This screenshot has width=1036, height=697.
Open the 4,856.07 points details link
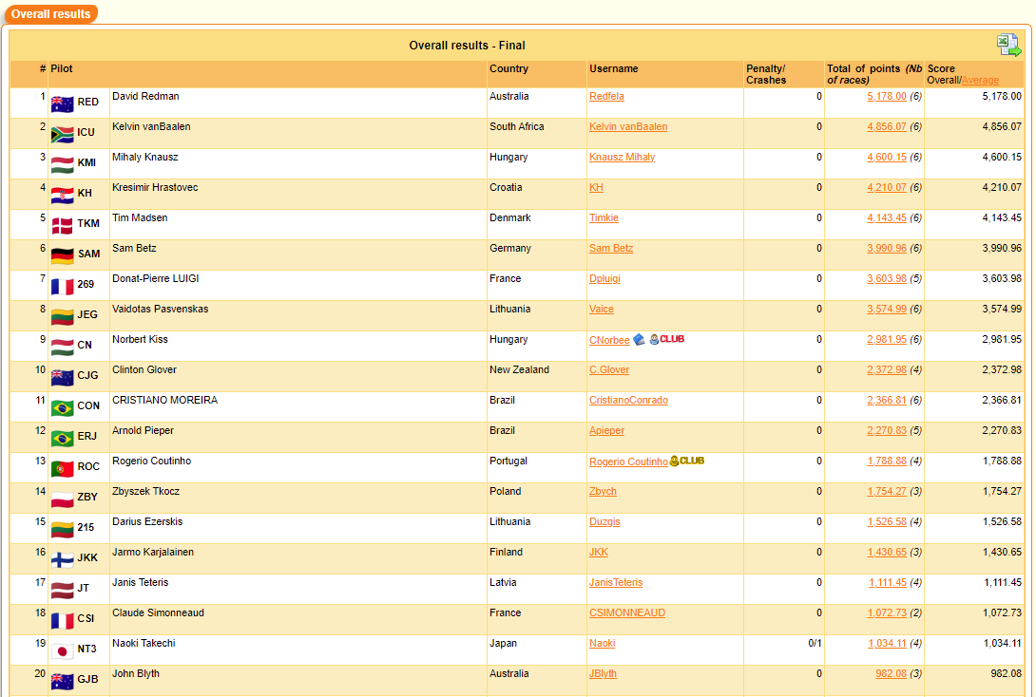[887, 126]
